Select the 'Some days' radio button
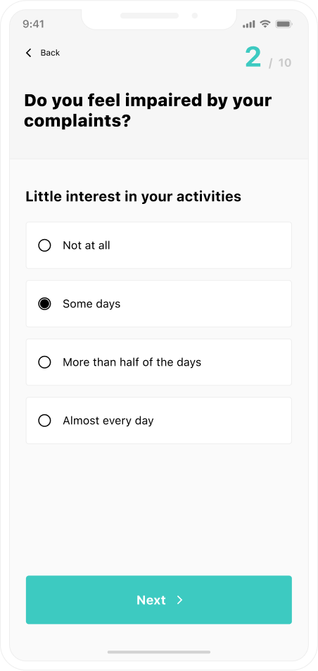Screen dimensions: 318x671 tap(44, 304)
